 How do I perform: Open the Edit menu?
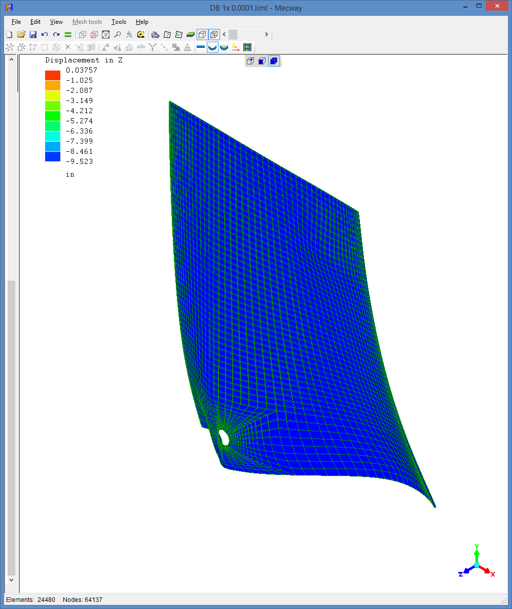click(35, 22)
